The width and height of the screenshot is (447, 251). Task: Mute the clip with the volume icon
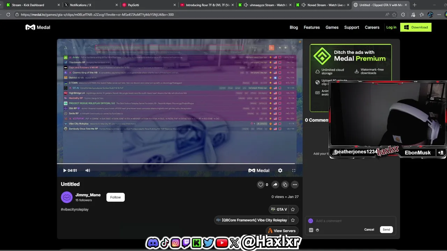click(88, 170)
